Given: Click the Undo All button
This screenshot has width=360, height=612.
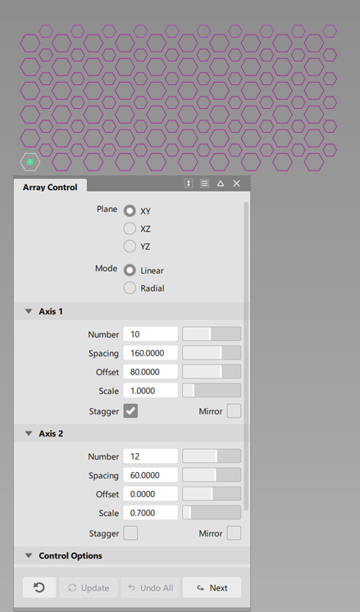Looking at the screenshot, I should (x=150, y=587).
